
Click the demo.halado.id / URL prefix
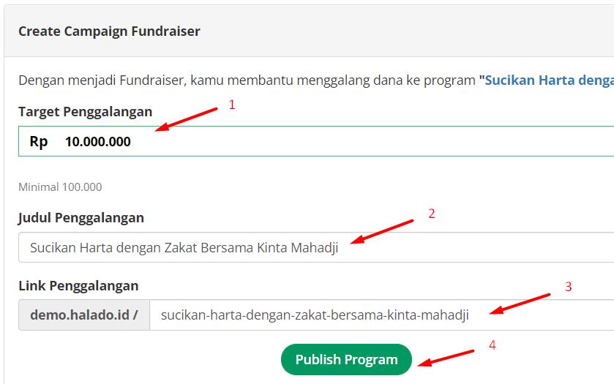84,315
